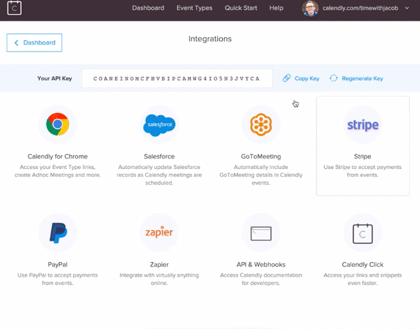Select the Salesforce integration title

coord(159,157)
